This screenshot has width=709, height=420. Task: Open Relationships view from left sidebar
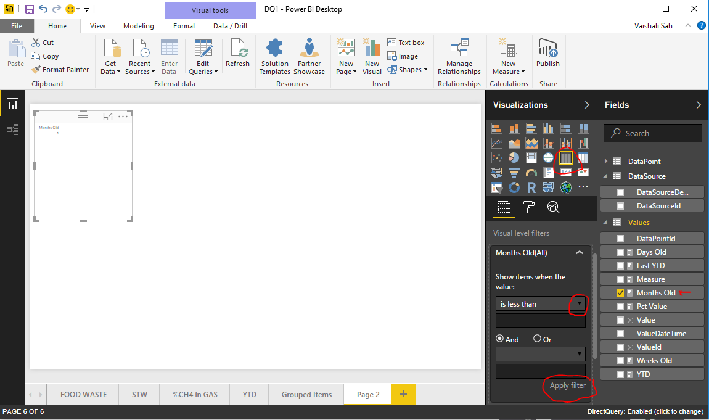pyautogui.click(x=13, y=130)
